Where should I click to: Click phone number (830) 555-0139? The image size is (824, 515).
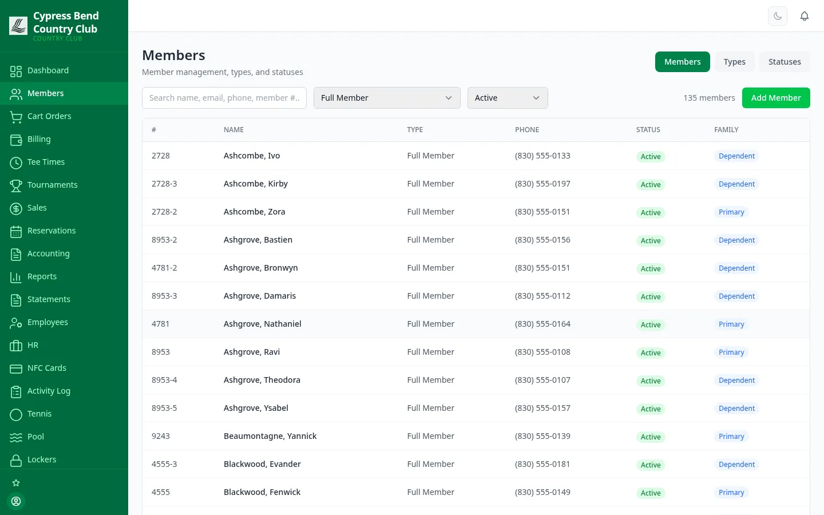pyautogui.click(x=542, y=436)
